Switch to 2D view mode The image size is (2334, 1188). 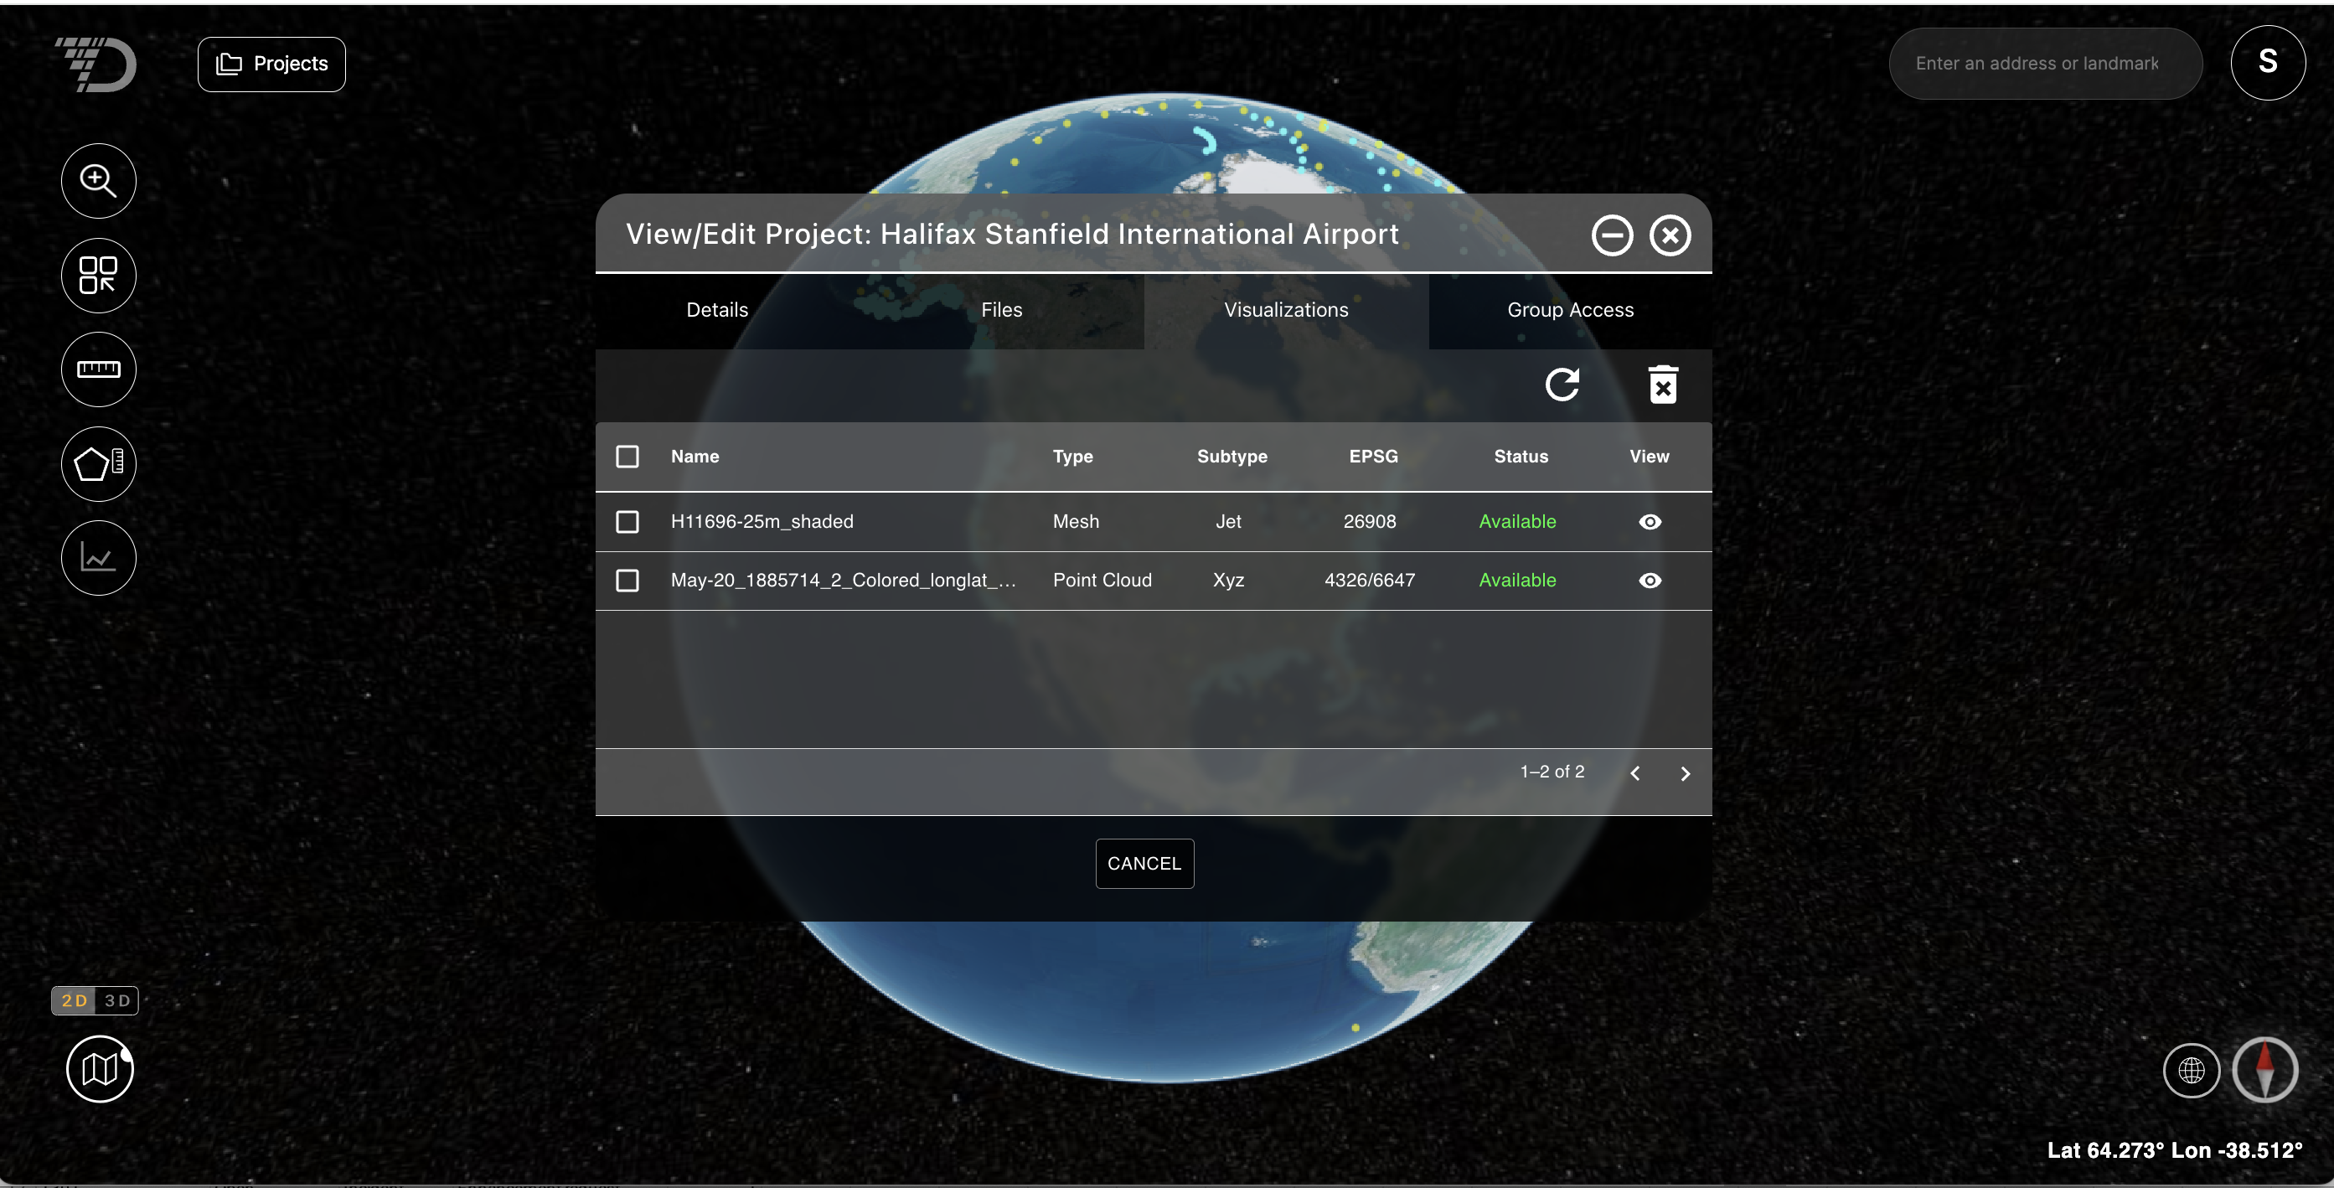(x=75, y=1000)
